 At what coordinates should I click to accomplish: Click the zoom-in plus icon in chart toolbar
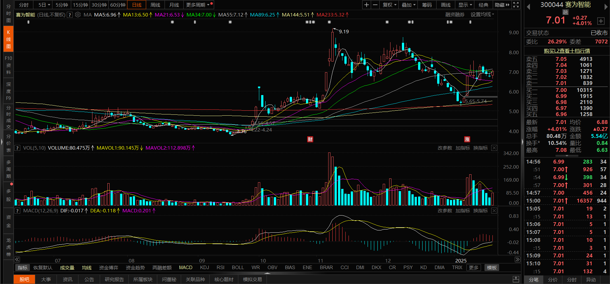pyautogui.click(x=367, y=5)
